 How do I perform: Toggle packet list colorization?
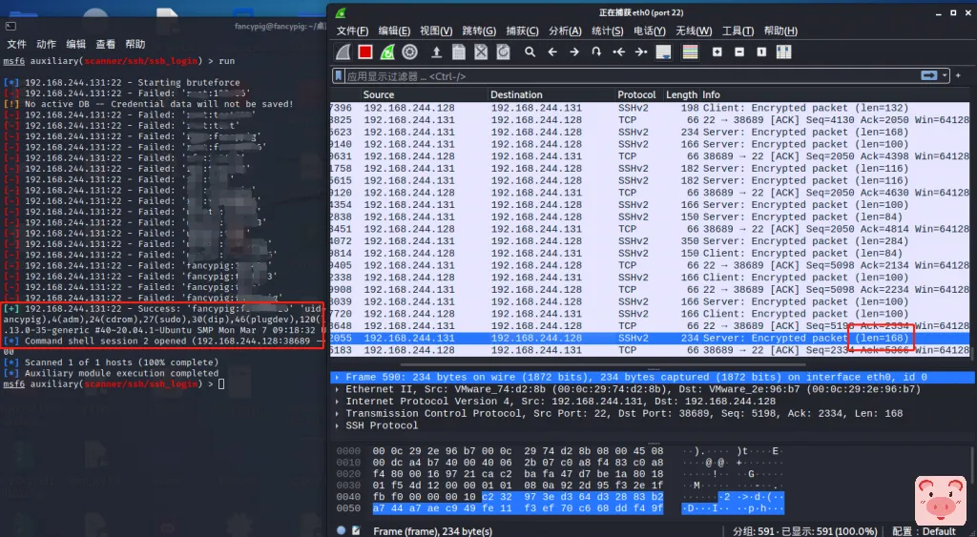click(x=689, y=52)
